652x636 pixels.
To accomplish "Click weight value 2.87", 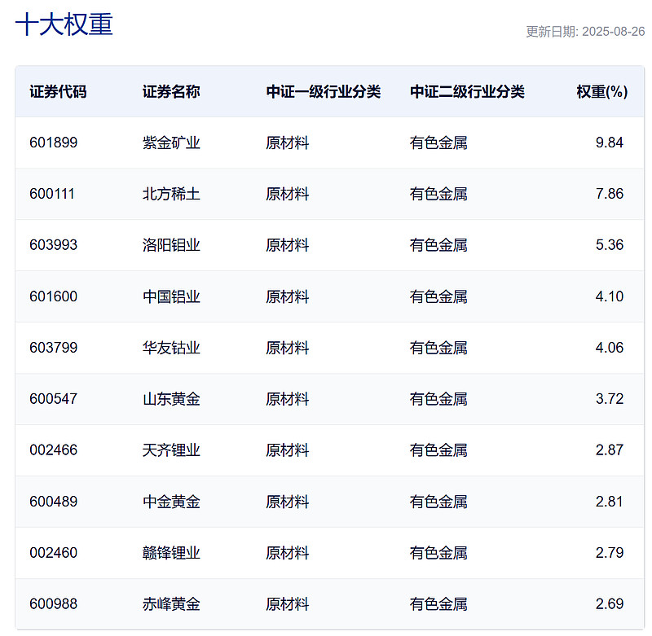I will tap(609, 450).
